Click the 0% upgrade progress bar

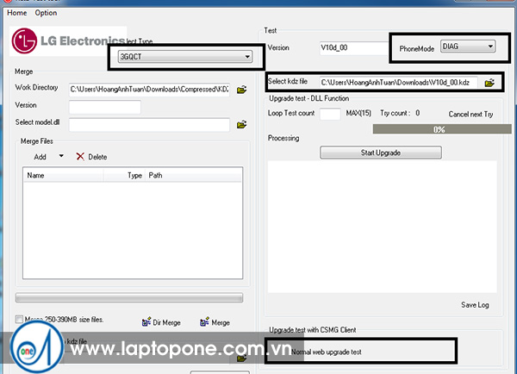[442, 129]
